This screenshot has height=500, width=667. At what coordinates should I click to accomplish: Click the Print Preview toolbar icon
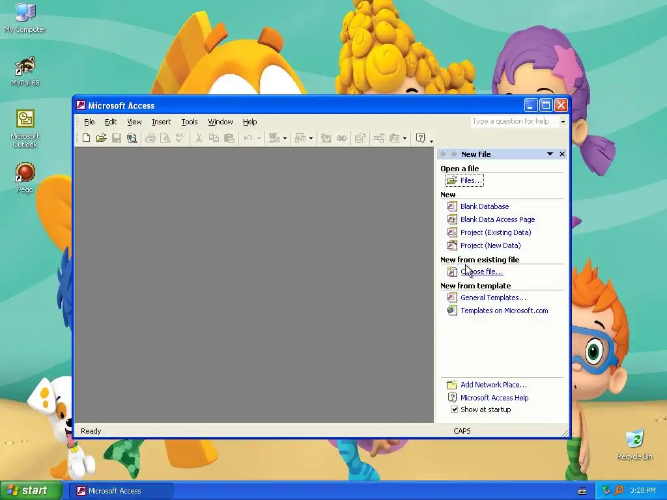[x=165, y=138]
